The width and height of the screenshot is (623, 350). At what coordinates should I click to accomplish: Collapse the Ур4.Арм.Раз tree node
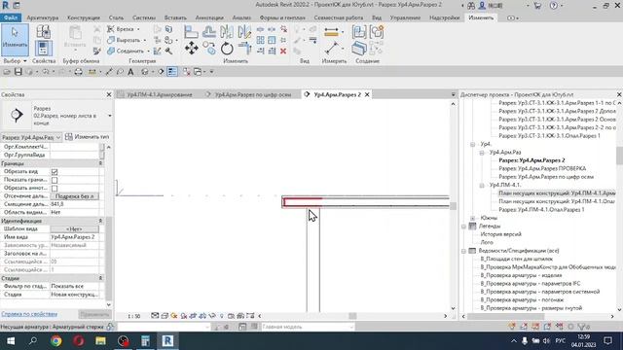pos(482,153)
